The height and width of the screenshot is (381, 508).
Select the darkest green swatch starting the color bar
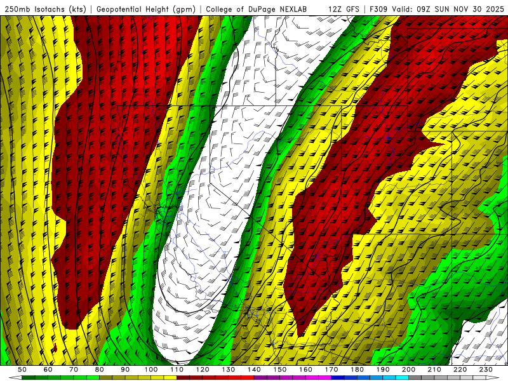[29, 378]
